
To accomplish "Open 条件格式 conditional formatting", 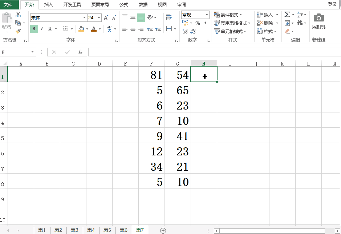I will pyautogui.click(x=230, y=15).
